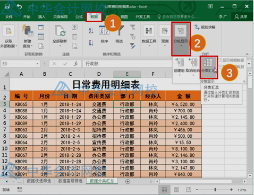Click the Undo arrow icon
The height and width of the screenshot is (195, 254).
[19, 6]
